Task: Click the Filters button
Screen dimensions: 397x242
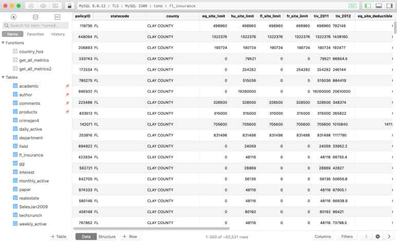Action: [x=347, y=236]
